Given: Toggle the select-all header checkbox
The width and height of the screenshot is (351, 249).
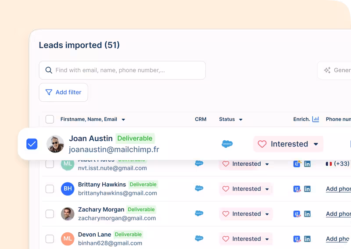Looking at the screenshot, I should coord(50,119).
